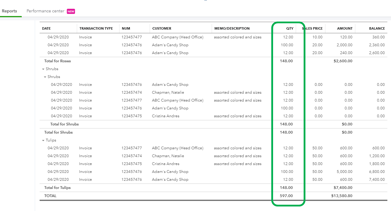Sort by the CUSTOMER column header
The height and width of the screenshot is (211, 391).
(162, 28)
